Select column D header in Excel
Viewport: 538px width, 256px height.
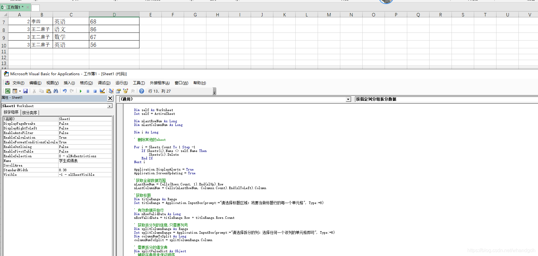pos(114,15)
